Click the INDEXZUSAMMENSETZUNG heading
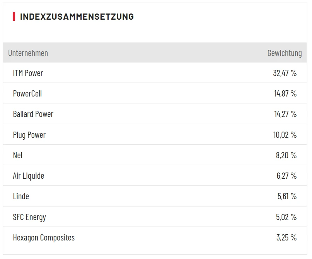 point(77,17)
